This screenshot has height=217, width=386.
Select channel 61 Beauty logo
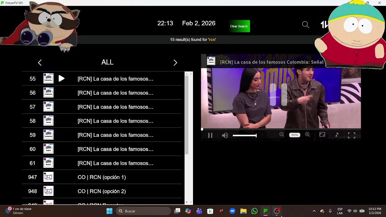click(x=48, y=163)
